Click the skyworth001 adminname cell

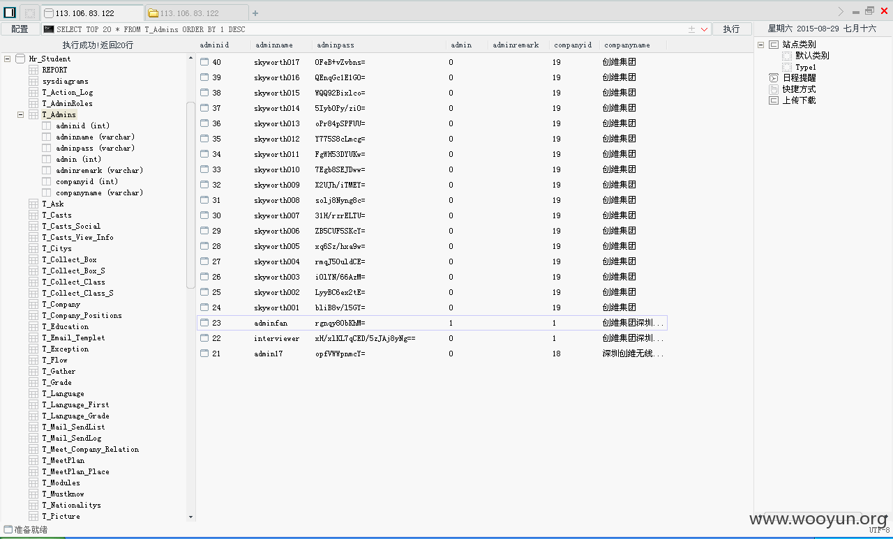[277, 308]
